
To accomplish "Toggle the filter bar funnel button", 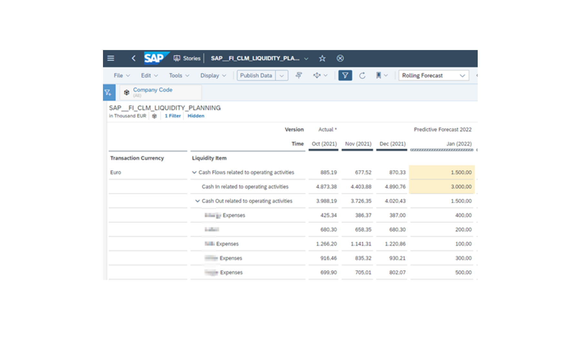I will pyautogui.click(x=345, y=76).
